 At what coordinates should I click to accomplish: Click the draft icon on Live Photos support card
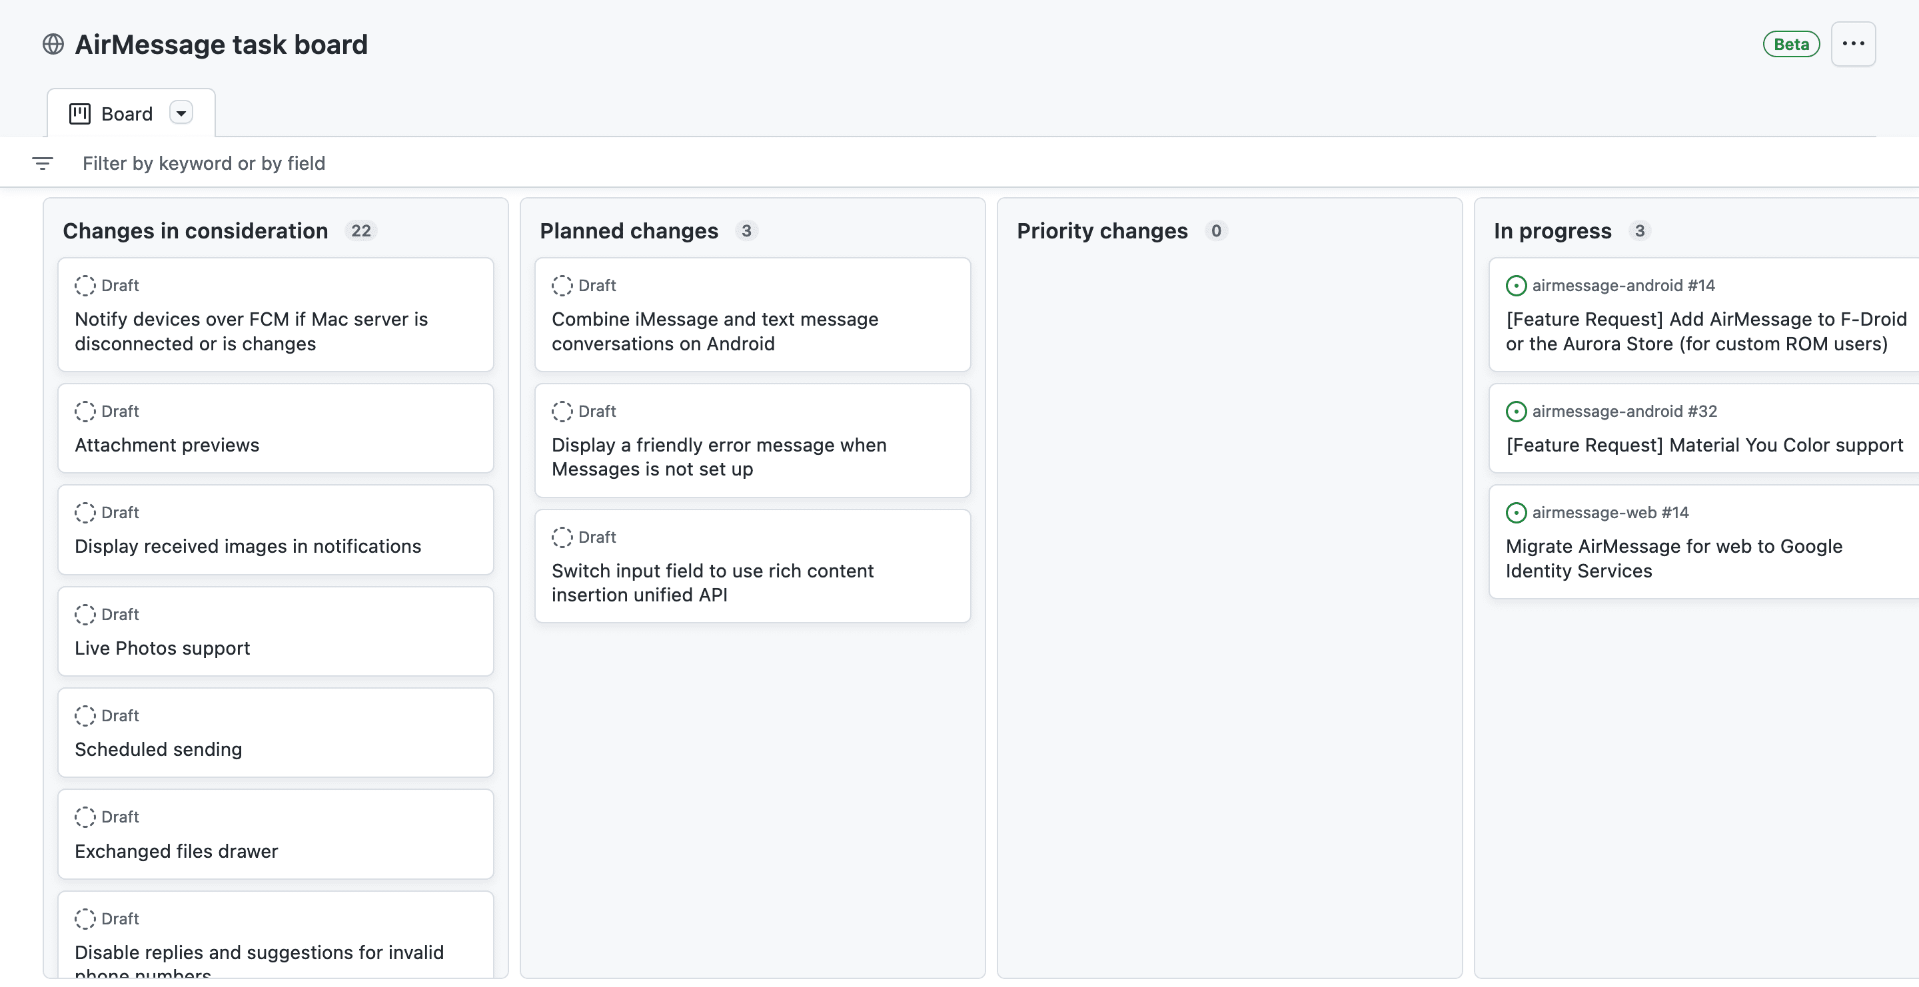[x=85, y=614]
